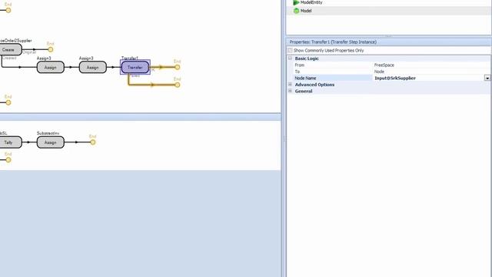Screen dimensions: 492x277
Task: Click the From property label
Action: pyautogui.click(x=299, y=65)
